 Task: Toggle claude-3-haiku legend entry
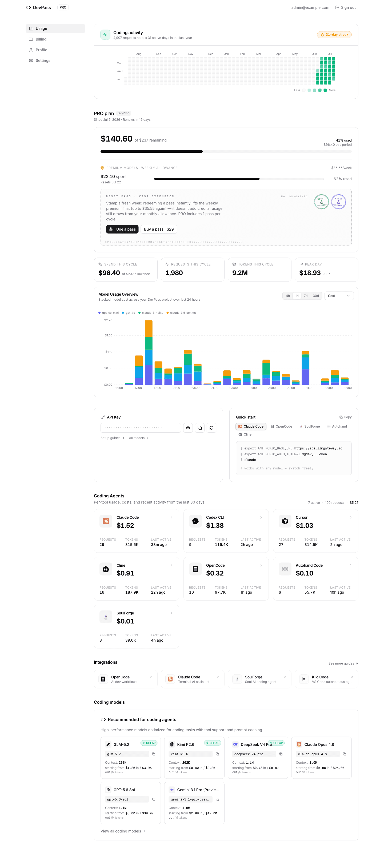[x=151, y=313]
